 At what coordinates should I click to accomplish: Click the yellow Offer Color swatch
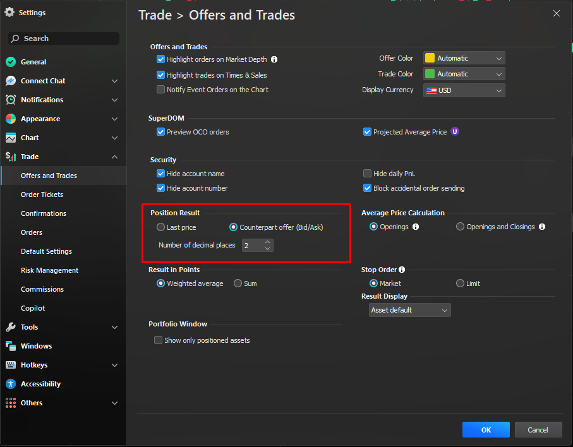point(430,58)
